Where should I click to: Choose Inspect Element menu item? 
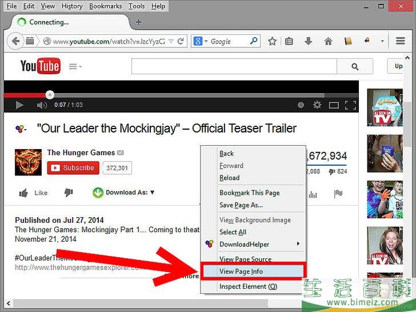tap(248, 286)
